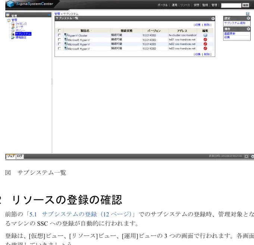Click the disabled edit icon for hv01
The image size is (254, 245).
tap(205, 39)
